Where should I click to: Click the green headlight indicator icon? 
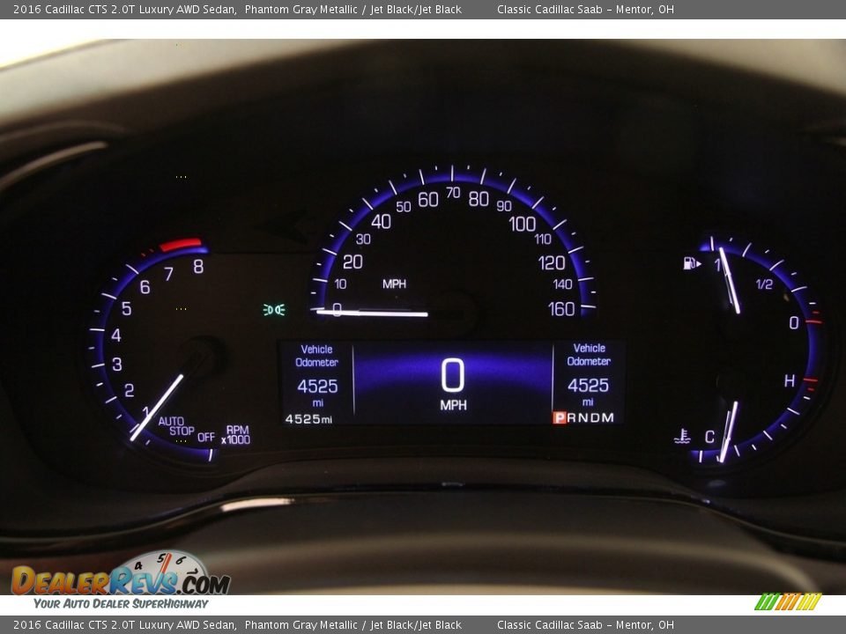pyautogui.click(x=274, y=310)
